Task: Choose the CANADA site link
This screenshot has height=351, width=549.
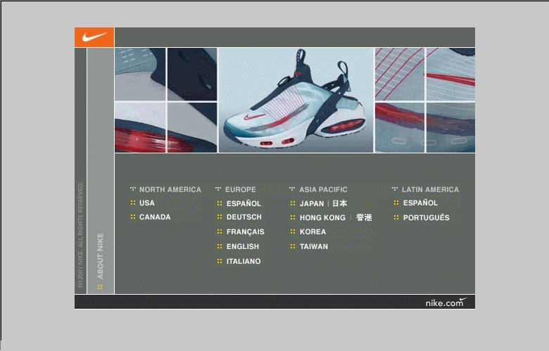Action: pos(155,217)
